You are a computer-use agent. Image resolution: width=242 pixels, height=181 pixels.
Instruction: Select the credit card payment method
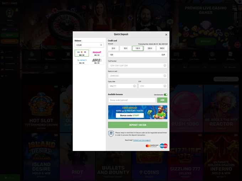pyautogui.click(x=82, y=53)
